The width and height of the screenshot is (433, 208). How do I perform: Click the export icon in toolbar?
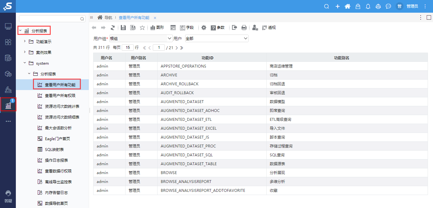click(x=235, y=28)
